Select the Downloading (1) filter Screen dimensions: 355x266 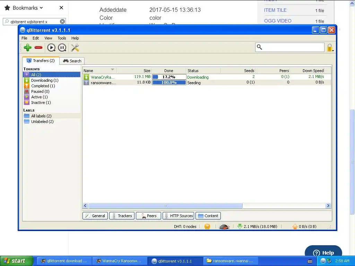[x=52, y=80]
